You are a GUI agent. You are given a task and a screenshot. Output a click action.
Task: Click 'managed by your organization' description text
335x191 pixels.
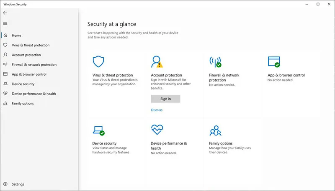tap(114, 84)
